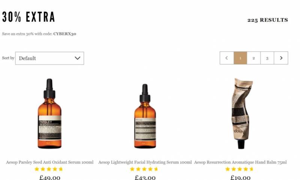View star rating for Resurrection Hand Balm

click(239, 169)
